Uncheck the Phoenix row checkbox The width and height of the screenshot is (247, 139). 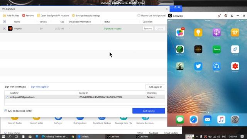[5, 29]
